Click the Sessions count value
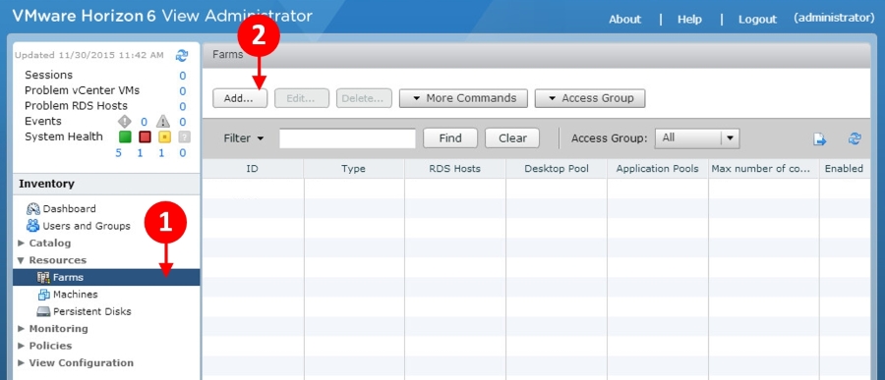The width and height of the screenshot is (885, 380). point(182,76)
